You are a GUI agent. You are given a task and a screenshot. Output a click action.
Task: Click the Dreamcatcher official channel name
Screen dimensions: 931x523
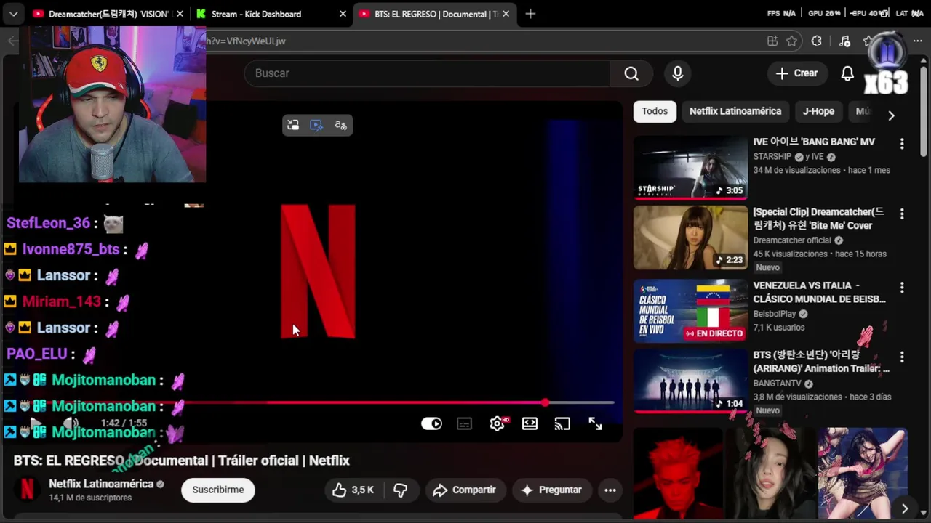(x=792, y=240)
